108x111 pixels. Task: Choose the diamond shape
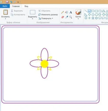(89, 14)
